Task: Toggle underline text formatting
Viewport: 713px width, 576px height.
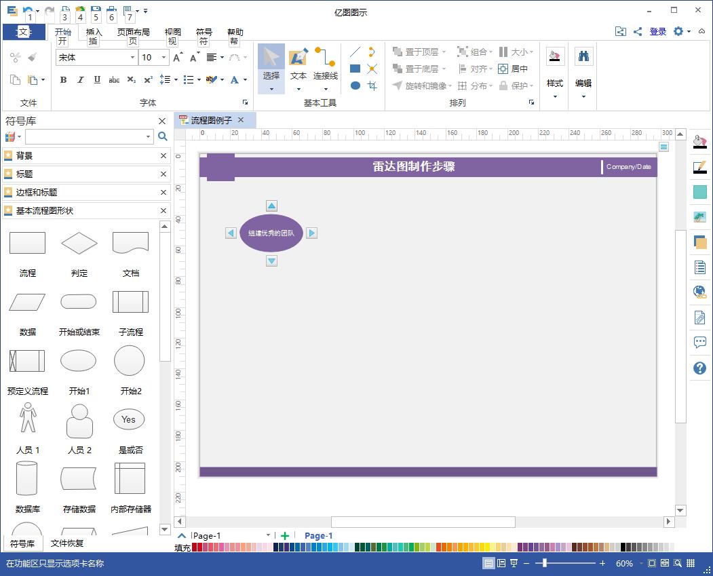Action: [x=97, y=79]
